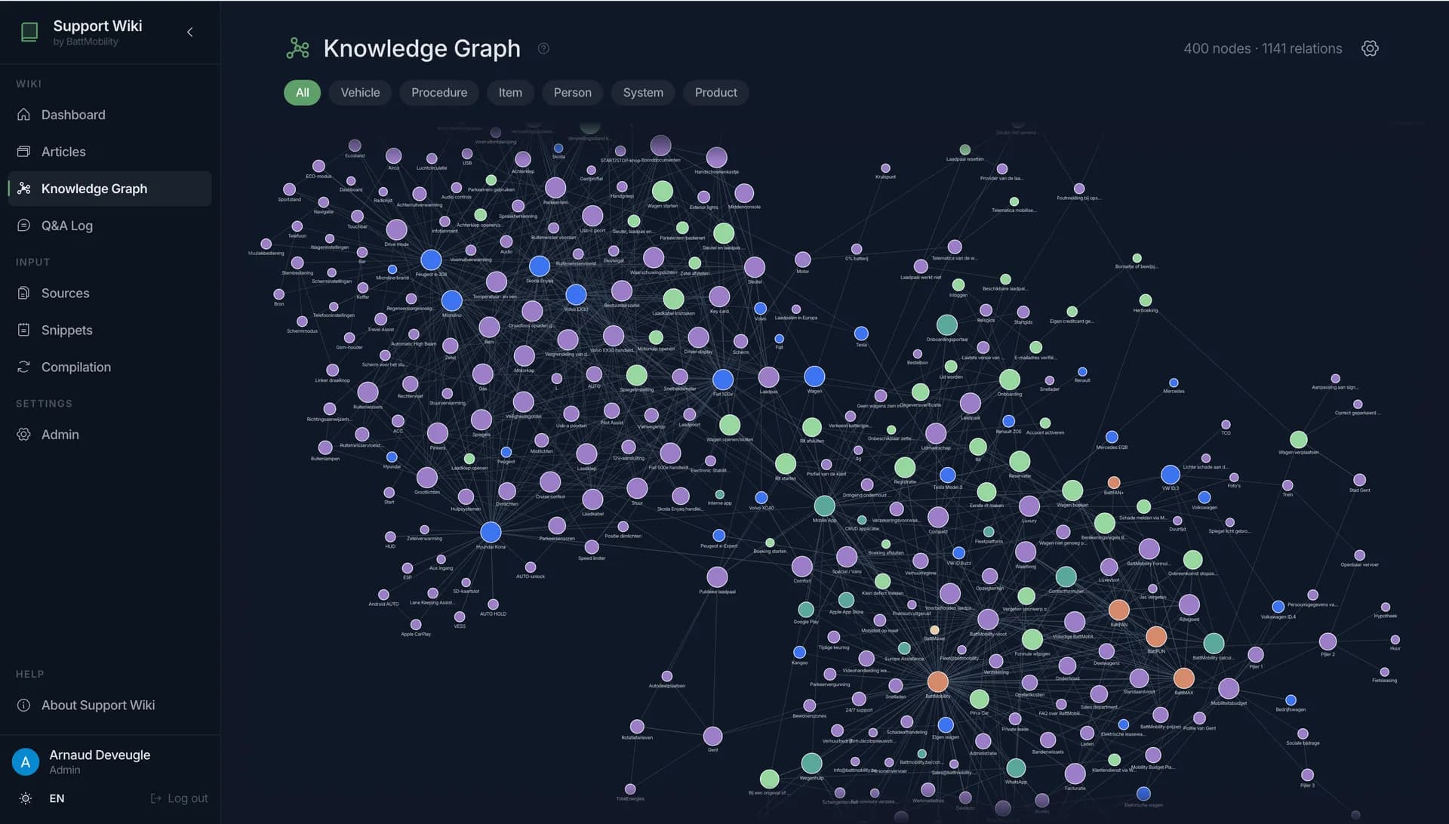Navigate to Sources
This screenshot has width=1449, height=824.
[110, 293]
